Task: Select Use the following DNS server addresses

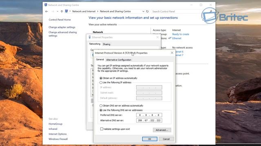Action: click(x=101, y=110)
